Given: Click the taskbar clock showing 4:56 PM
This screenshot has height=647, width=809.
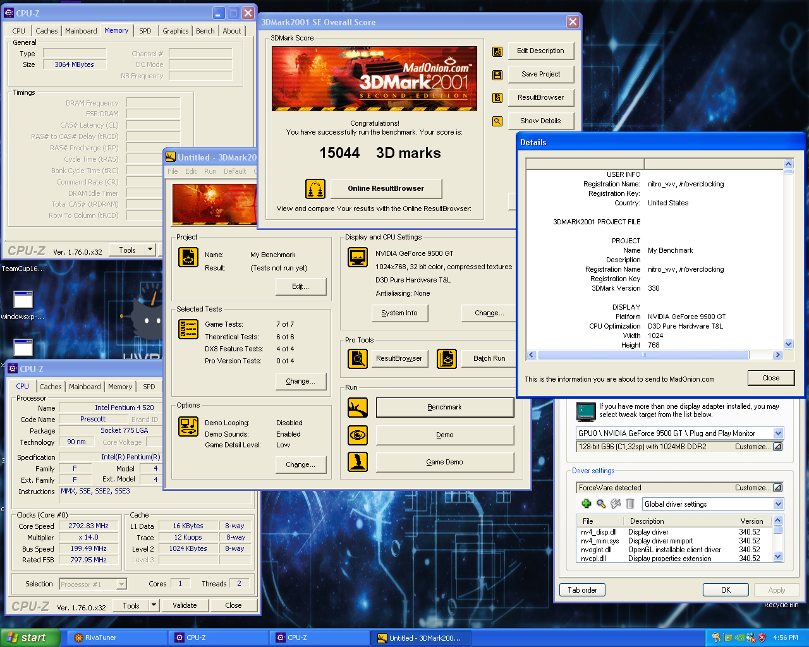Looking at the screenshot, I should click(x=786, y=638).
